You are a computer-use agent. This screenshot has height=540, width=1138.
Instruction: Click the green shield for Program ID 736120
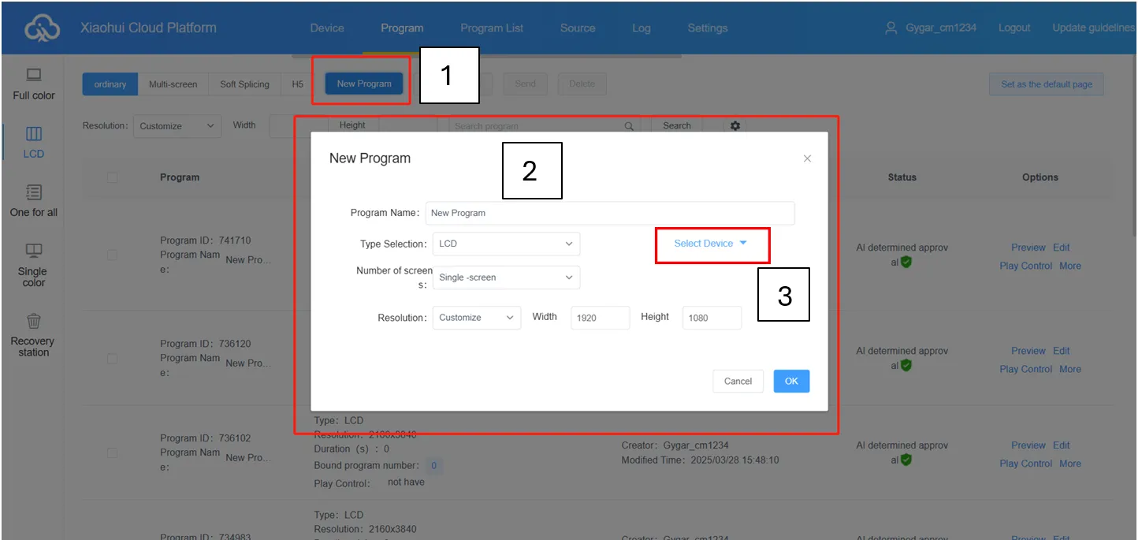tap(906, 365)
